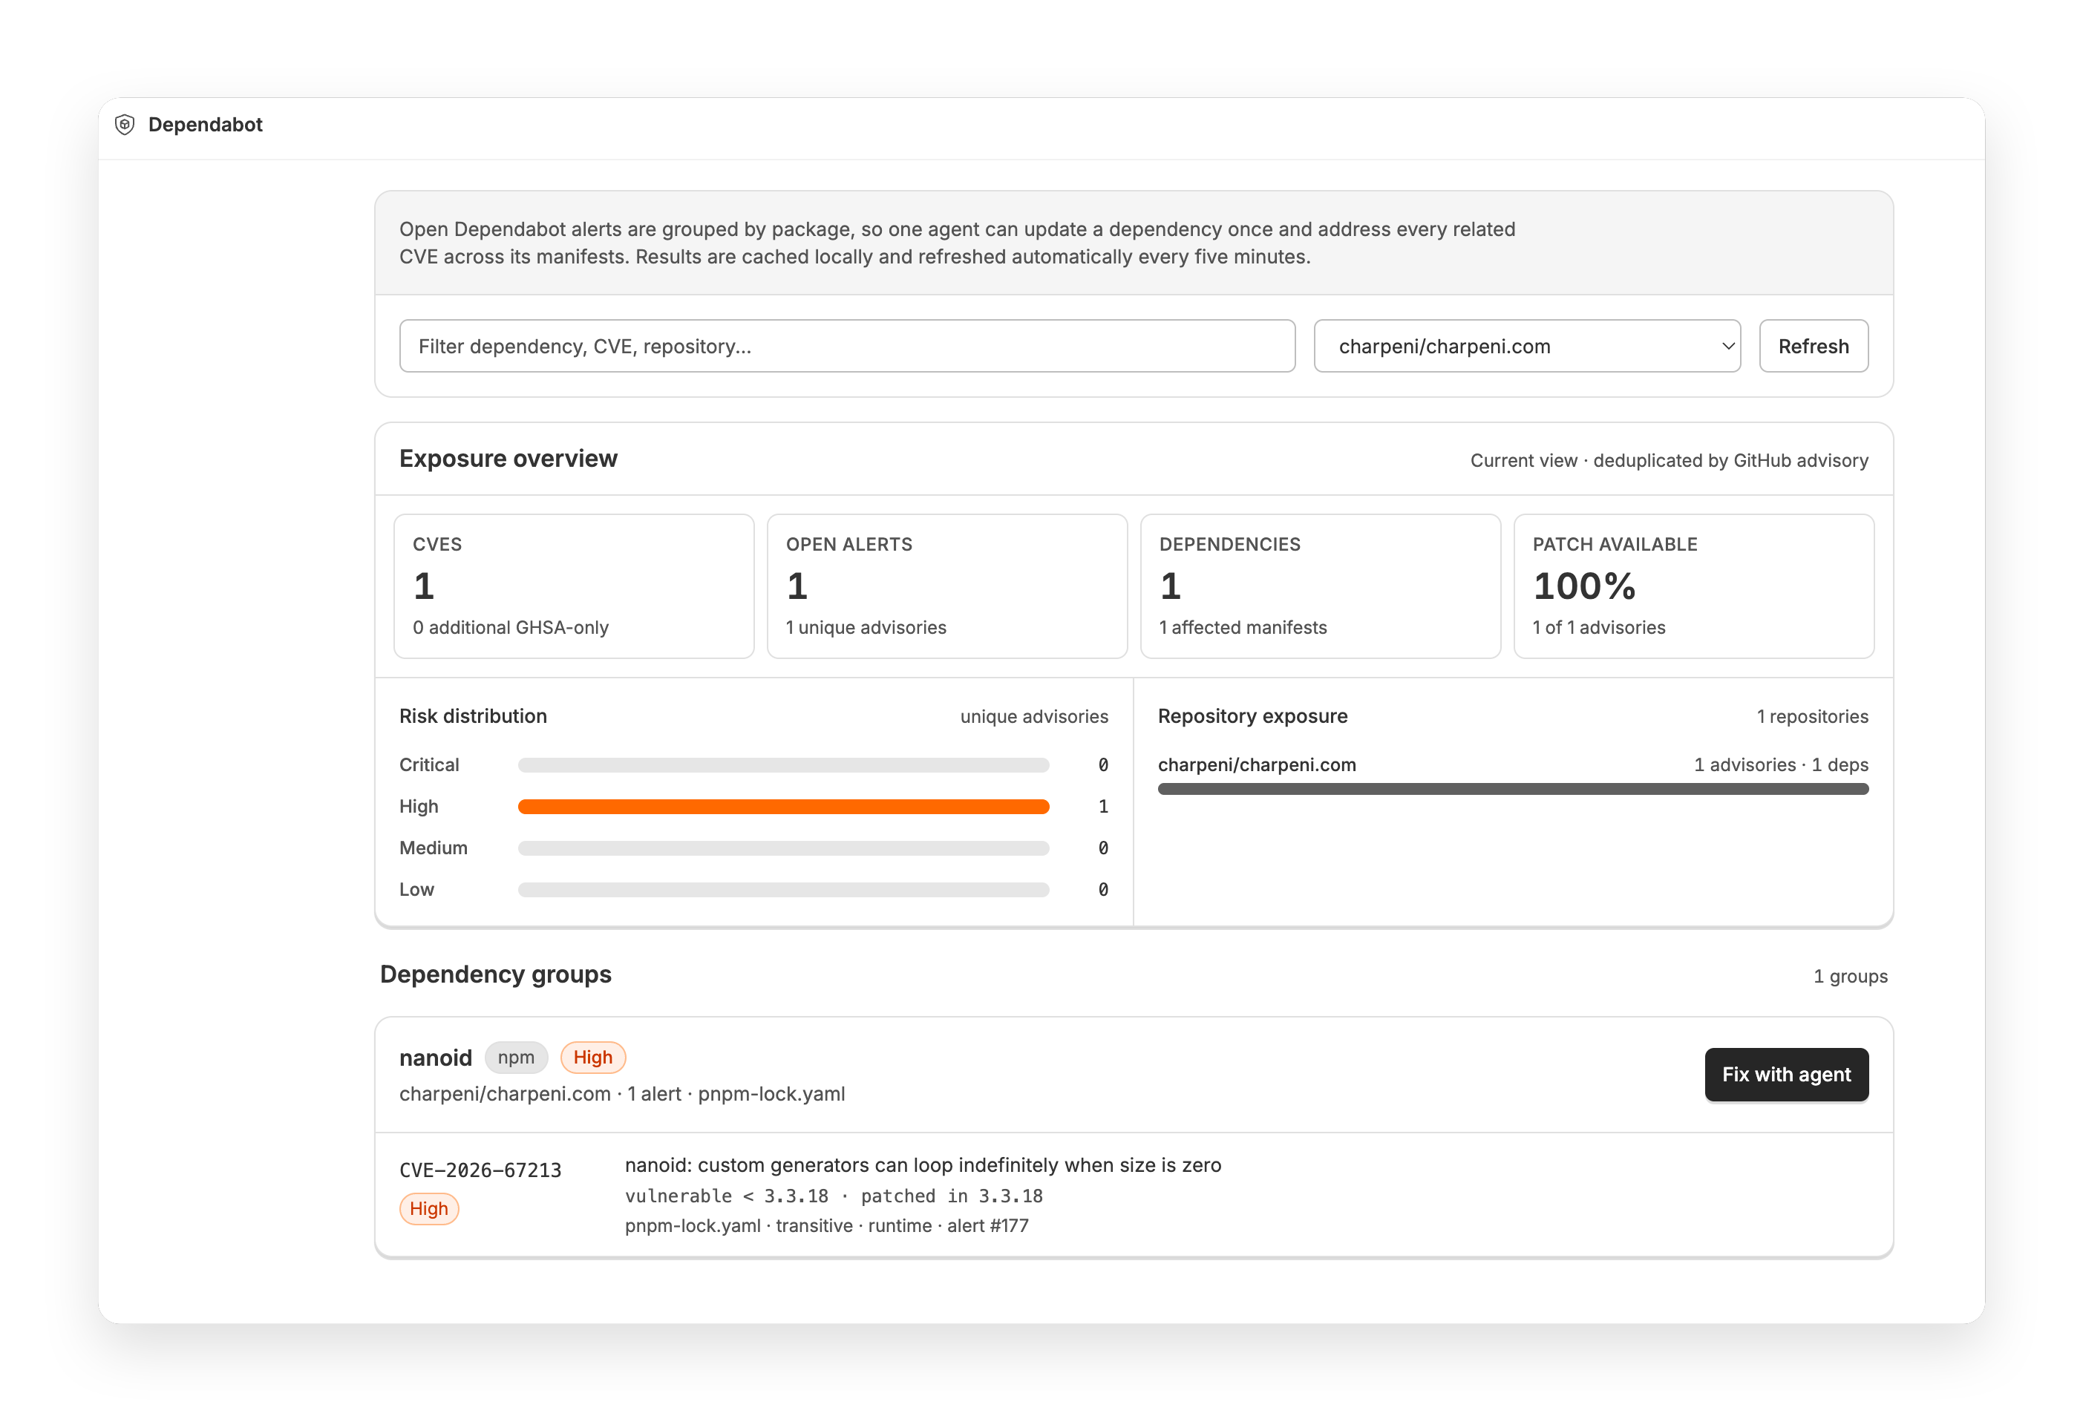
Task: Click the npm ecosystem badge
Action: 516,1058
